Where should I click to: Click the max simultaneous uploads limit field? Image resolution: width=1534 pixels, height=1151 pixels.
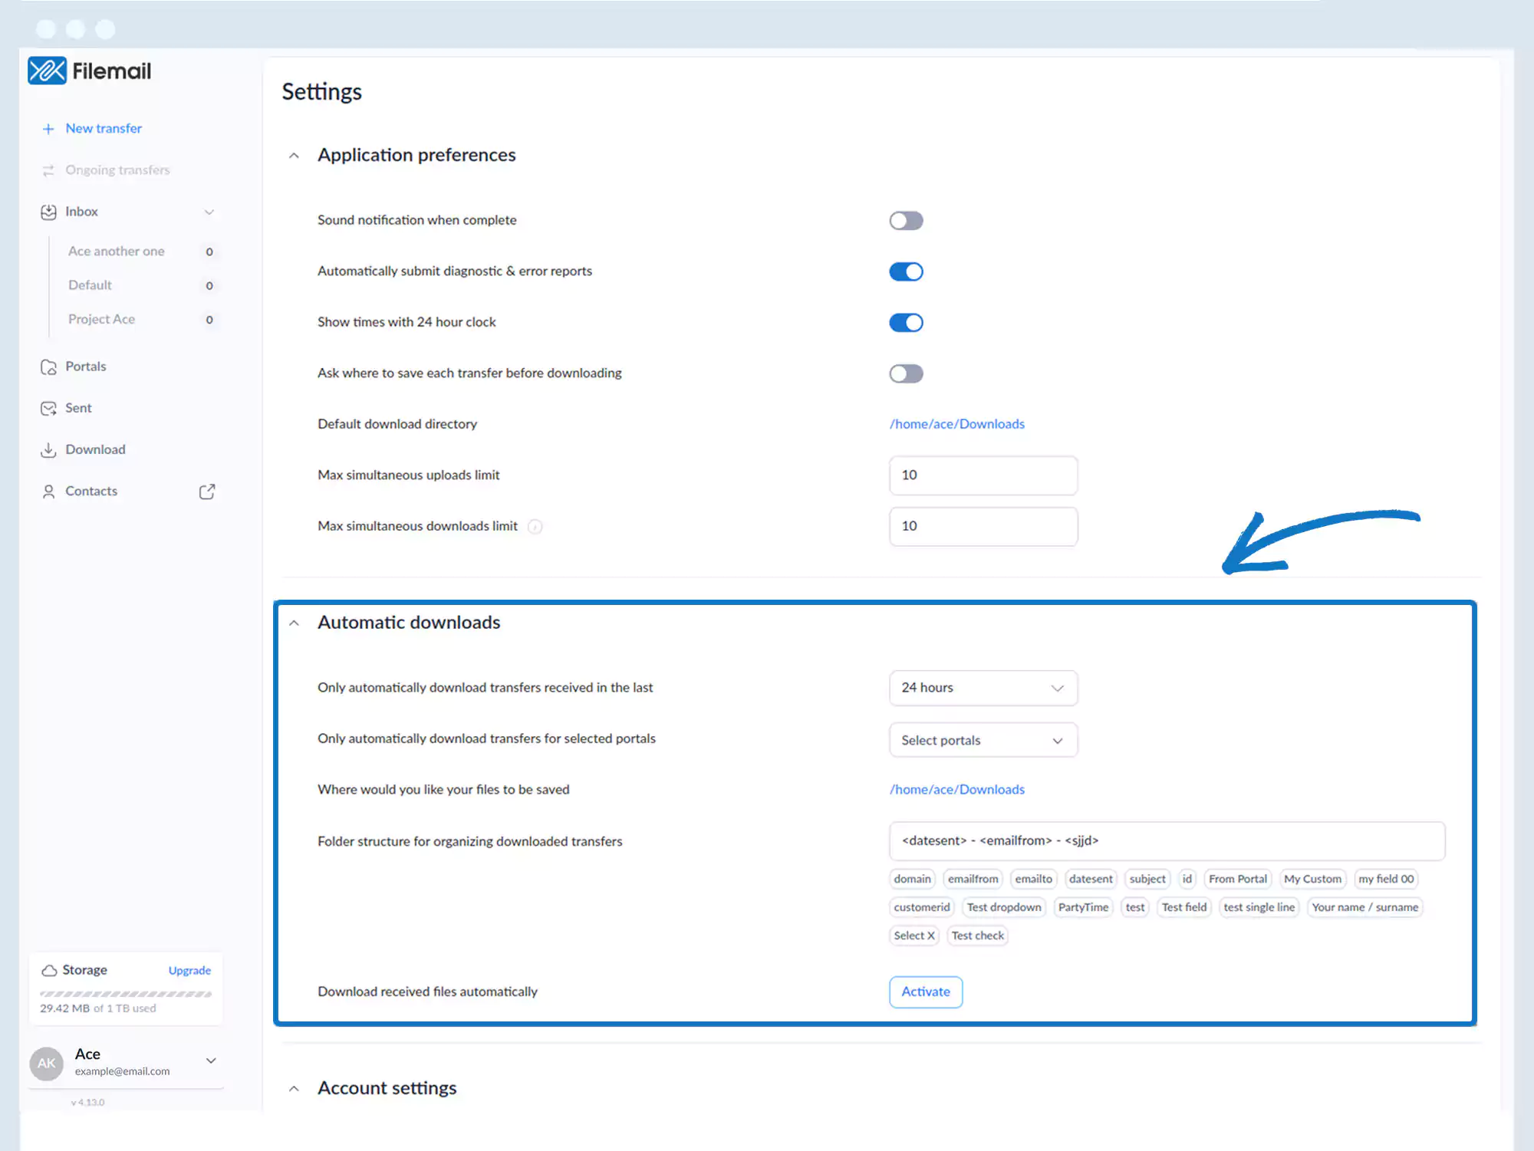click(983, 475)
